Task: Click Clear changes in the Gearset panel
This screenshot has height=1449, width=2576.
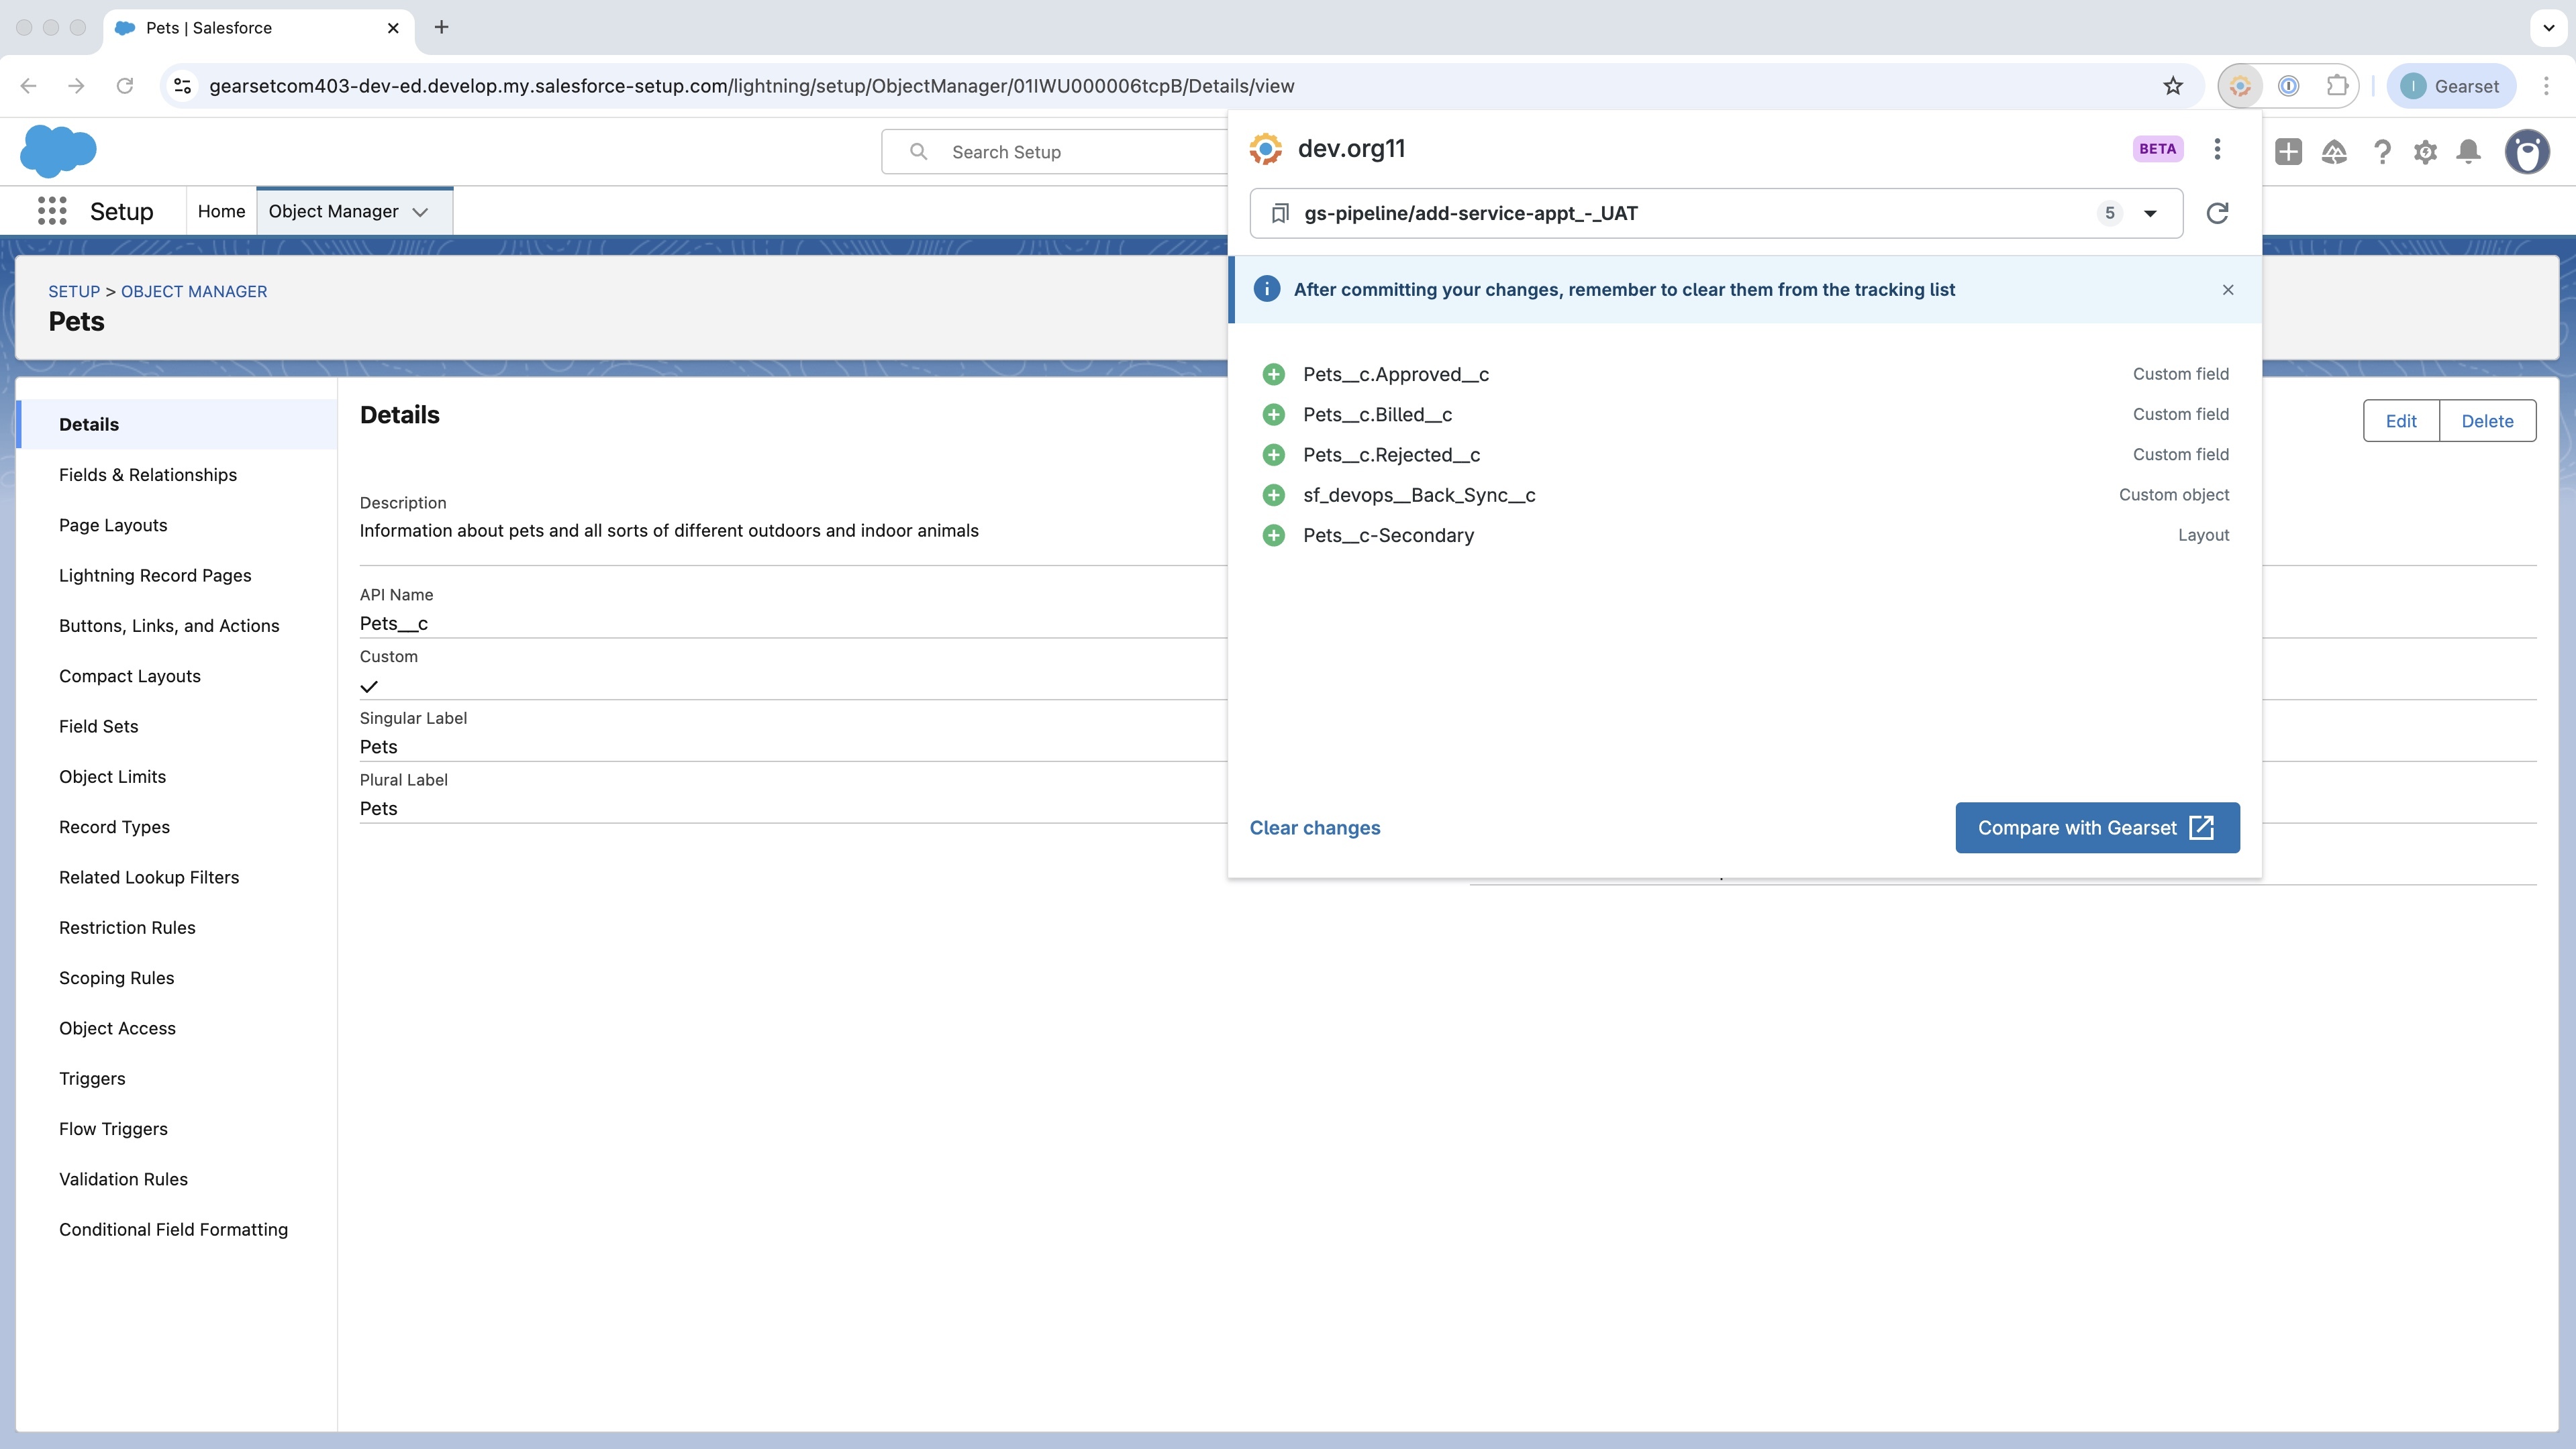Action: click(1314, 827)
